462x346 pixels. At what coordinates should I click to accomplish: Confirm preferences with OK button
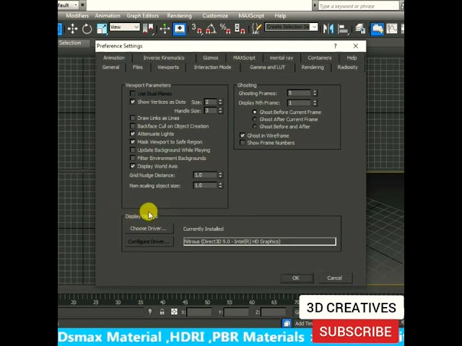point(297,278)
